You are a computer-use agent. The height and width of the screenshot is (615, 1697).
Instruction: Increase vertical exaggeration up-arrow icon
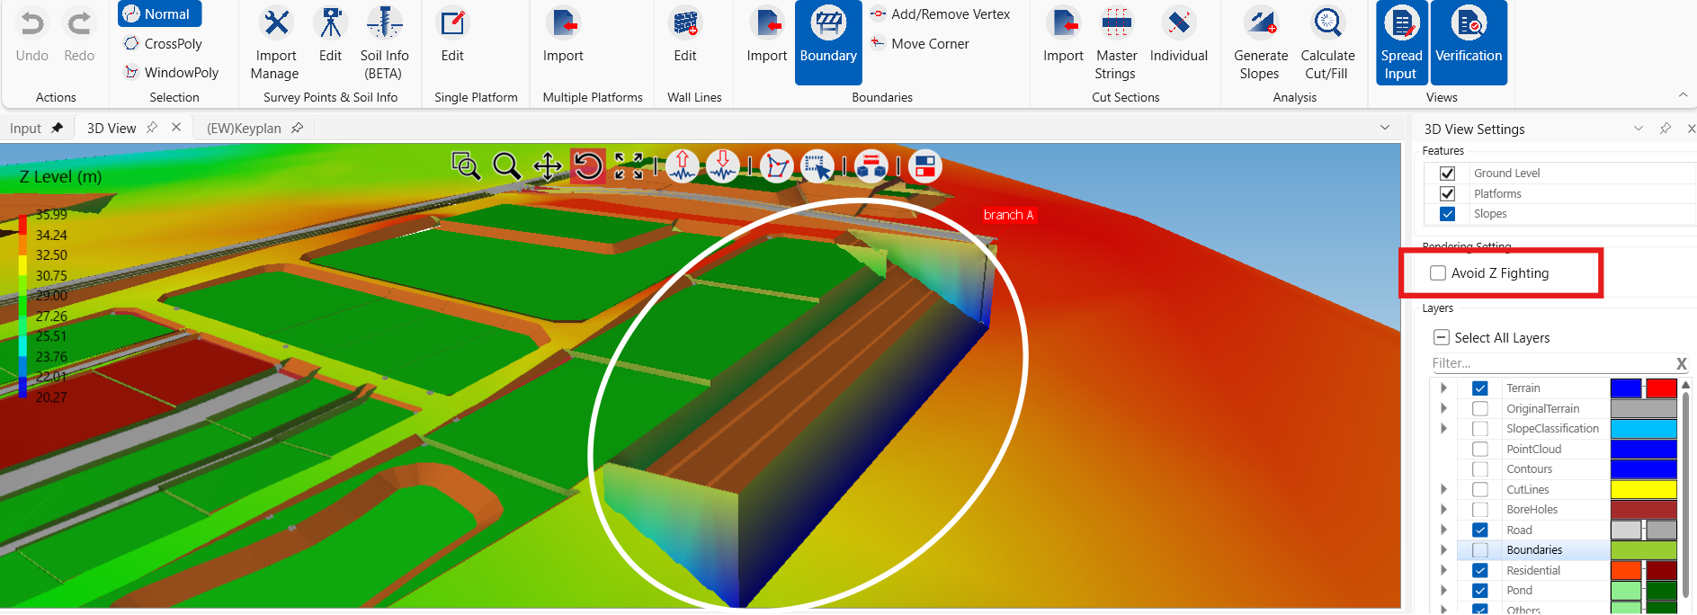[x=683, y=165]
